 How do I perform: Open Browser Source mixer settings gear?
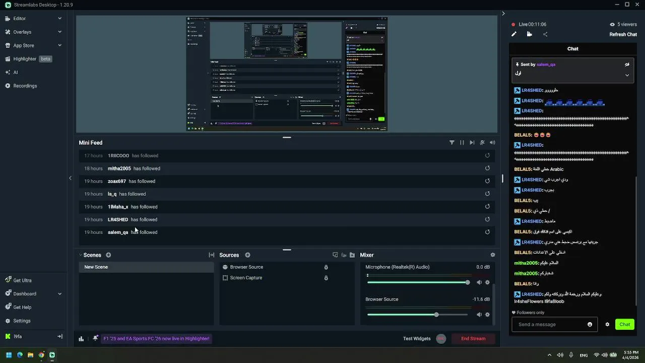487,315
